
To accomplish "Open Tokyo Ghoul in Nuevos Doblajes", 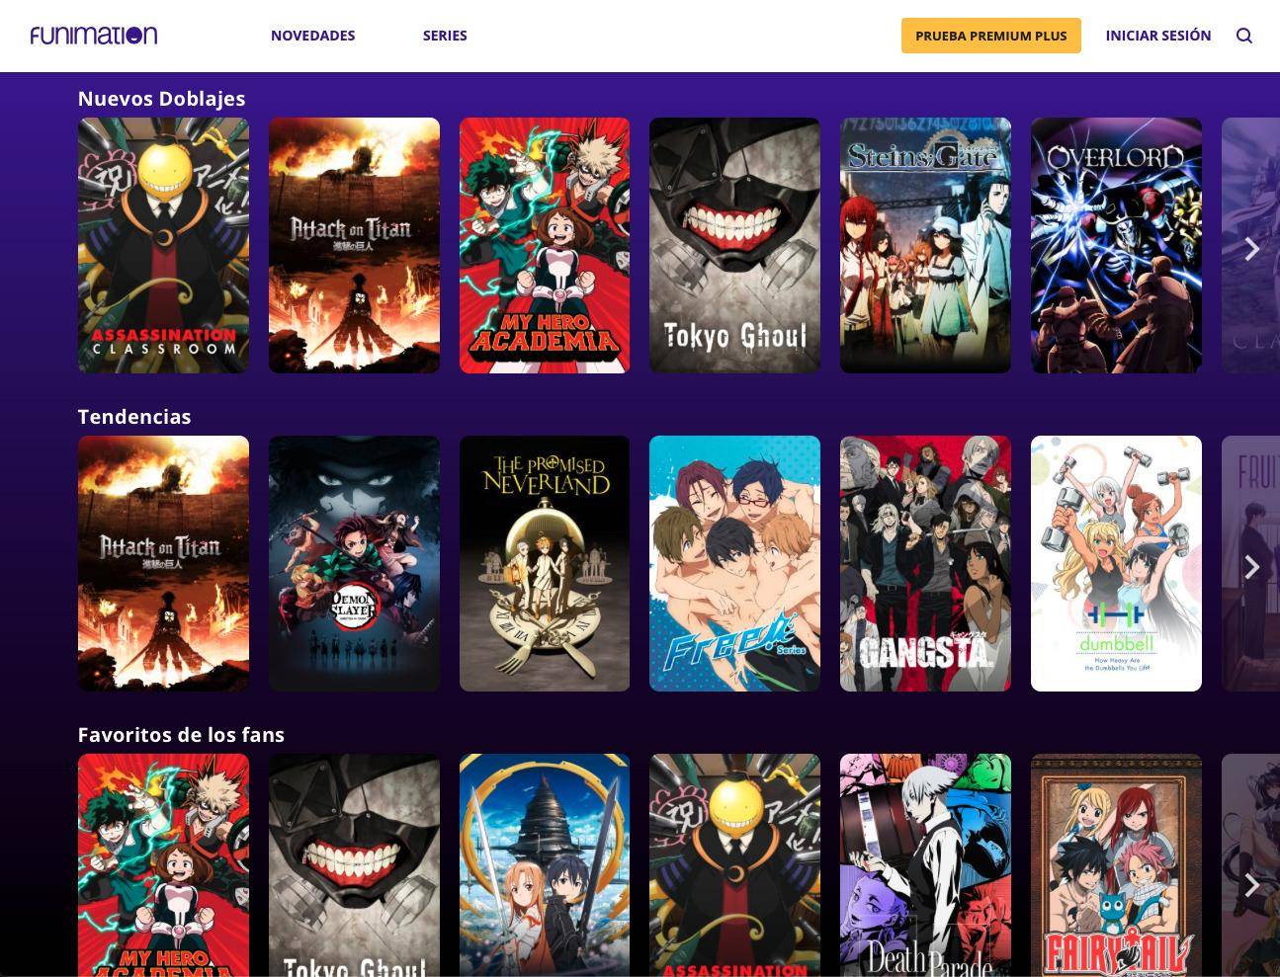I will pyautogui.click(x=734, y=245).
